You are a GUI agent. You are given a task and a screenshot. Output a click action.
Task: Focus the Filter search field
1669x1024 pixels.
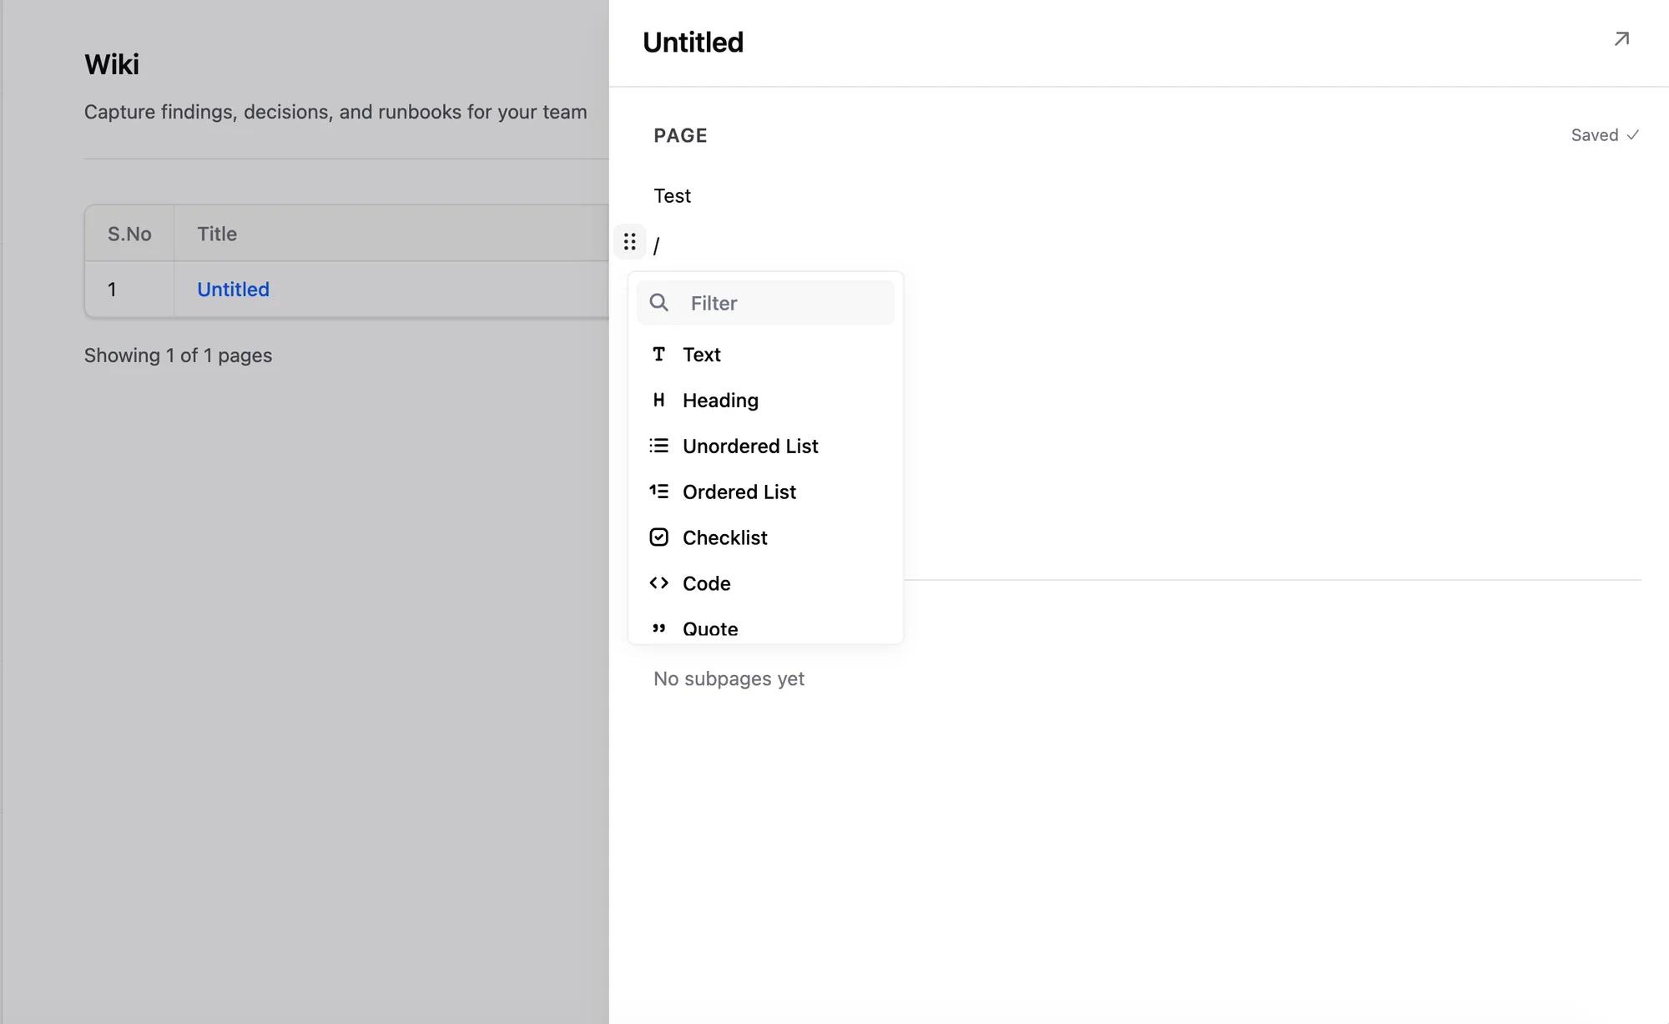point(765,303)
